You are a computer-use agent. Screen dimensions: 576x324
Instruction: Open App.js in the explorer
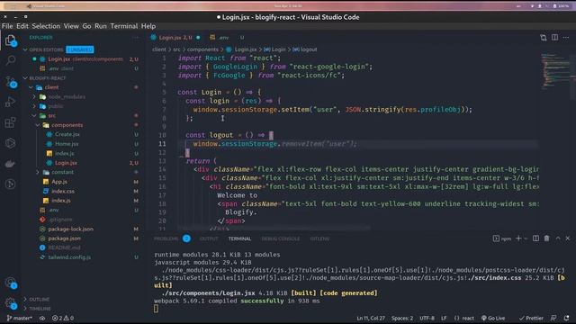click(x=59, y=182)
